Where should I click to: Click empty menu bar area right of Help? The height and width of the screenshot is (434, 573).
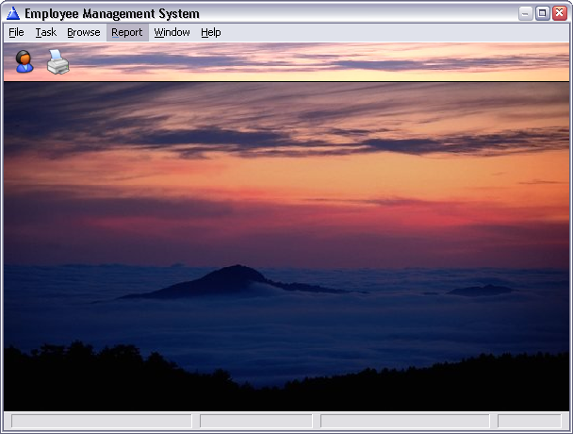tap(396, 32)
